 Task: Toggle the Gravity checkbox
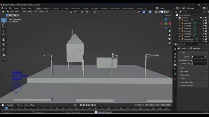point(182,71)
